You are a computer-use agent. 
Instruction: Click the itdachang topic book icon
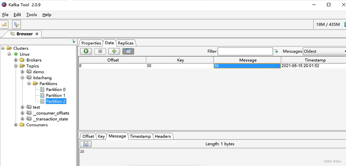point(29,78)
